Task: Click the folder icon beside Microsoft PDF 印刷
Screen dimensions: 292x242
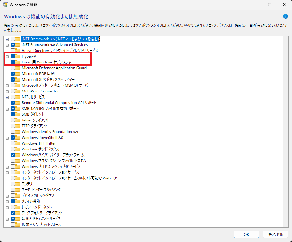Action: click(x=17, y=74)
